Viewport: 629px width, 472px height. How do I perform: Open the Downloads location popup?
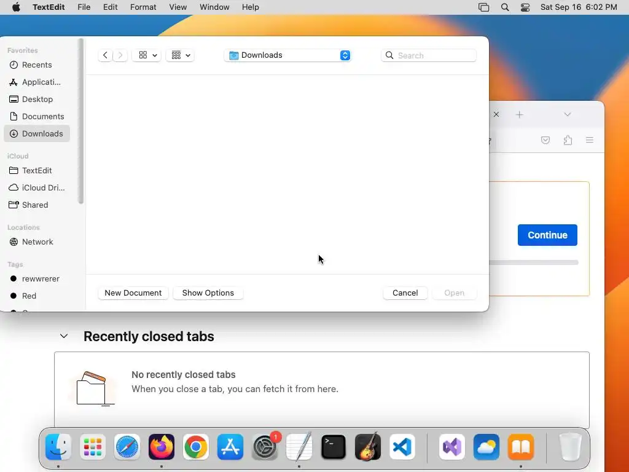click(x=287, y=55)
